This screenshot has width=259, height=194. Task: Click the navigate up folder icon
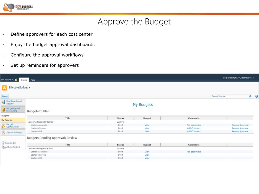click(x=16, y=80)
